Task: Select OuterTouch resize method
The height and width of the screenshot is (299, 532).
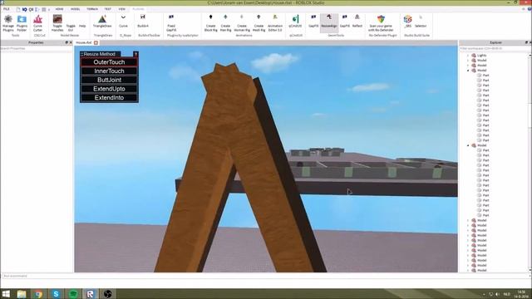Action: point(109,62)
